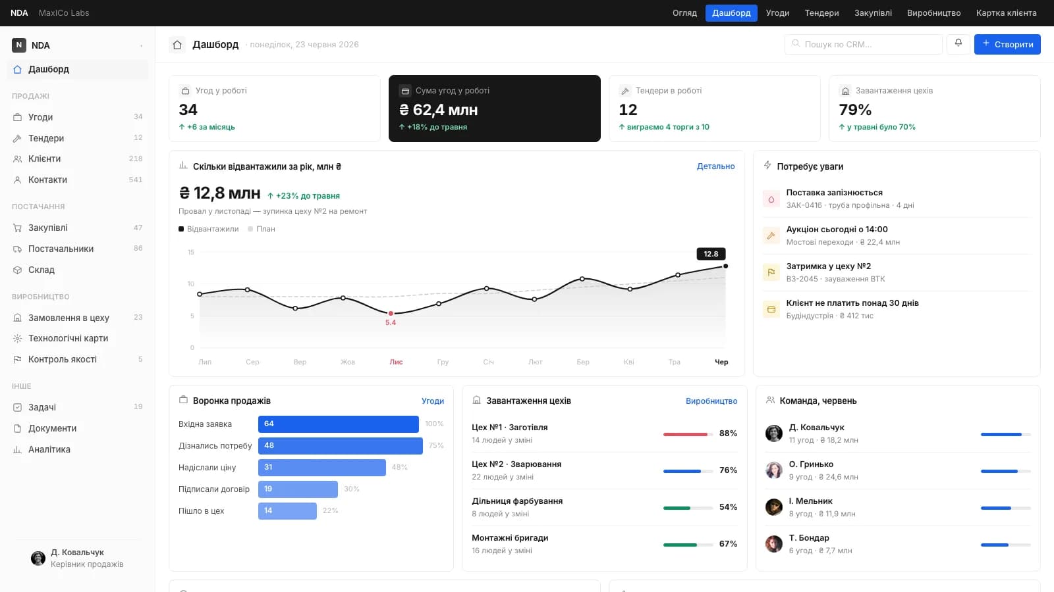
Task: Click the Клієнти people icon in sidebar
Action: click(18, 159)
